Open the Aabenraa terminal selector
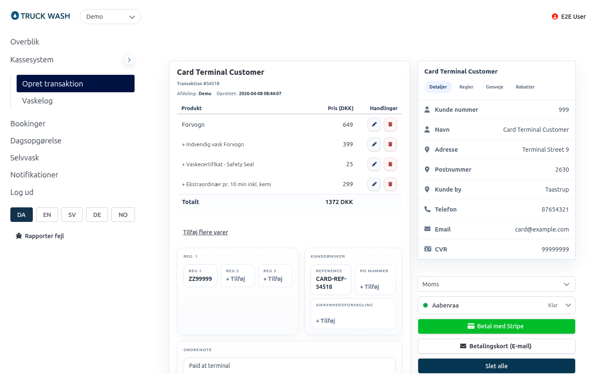Viewport: 598px width, 374px height. point(497,305)
